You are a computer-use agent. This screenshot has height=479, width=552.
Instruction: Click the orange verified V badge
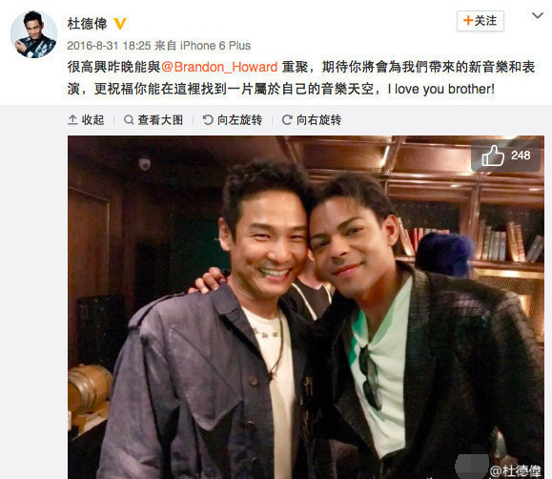click(120, 24)
